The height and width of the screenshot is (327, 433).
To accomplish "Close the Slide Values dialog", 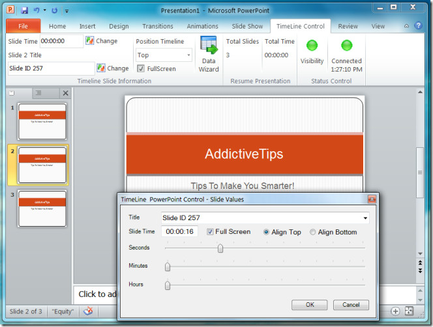I will [x=372, y=199].
